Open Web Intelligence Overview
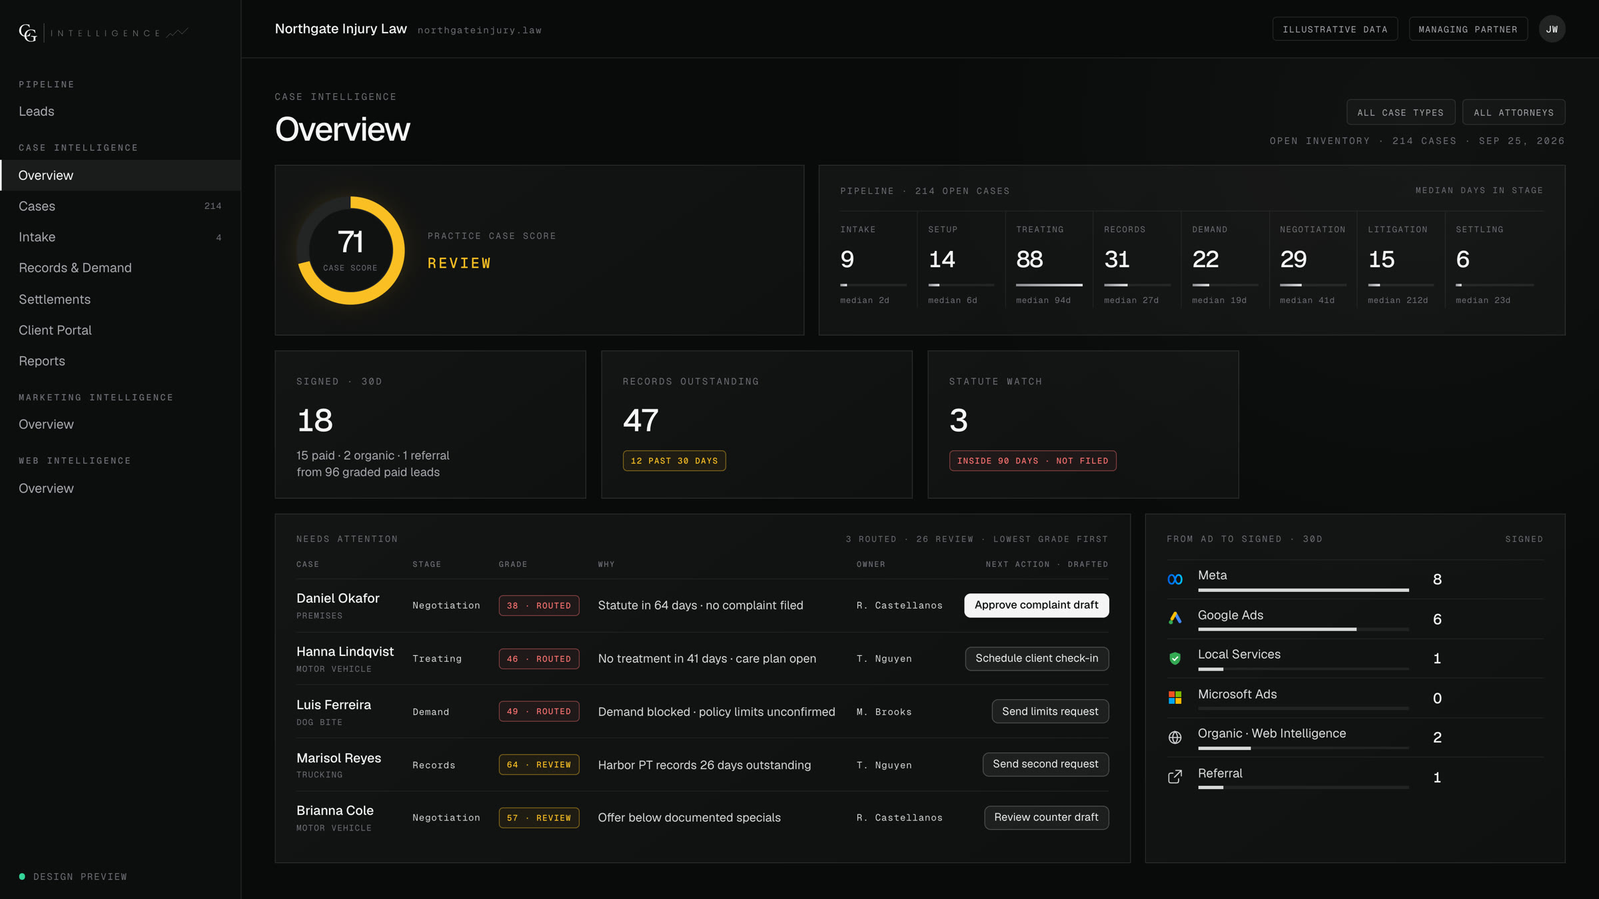This screenshot has height=899, width=1599. [x=120, y=488]
